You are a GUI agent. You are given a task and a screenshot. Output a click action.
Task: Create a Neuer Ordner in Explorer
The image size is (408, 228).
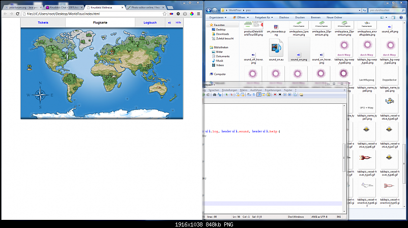334,17
